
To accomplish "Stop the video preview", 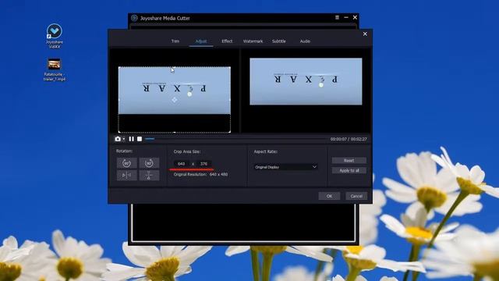I will click(x=140, y=139).
